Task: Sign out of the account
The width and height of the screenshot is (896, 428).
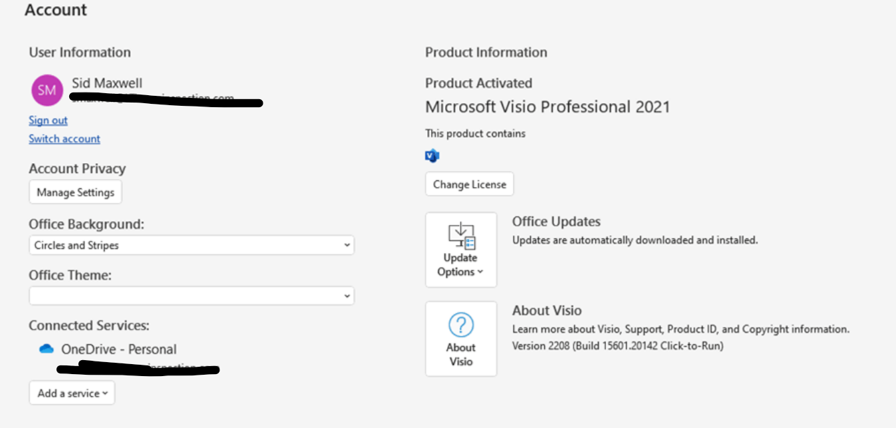Action: click(48, 120)
